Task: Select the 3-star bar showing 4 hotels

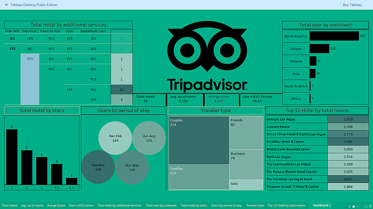Action: (42, 171)
